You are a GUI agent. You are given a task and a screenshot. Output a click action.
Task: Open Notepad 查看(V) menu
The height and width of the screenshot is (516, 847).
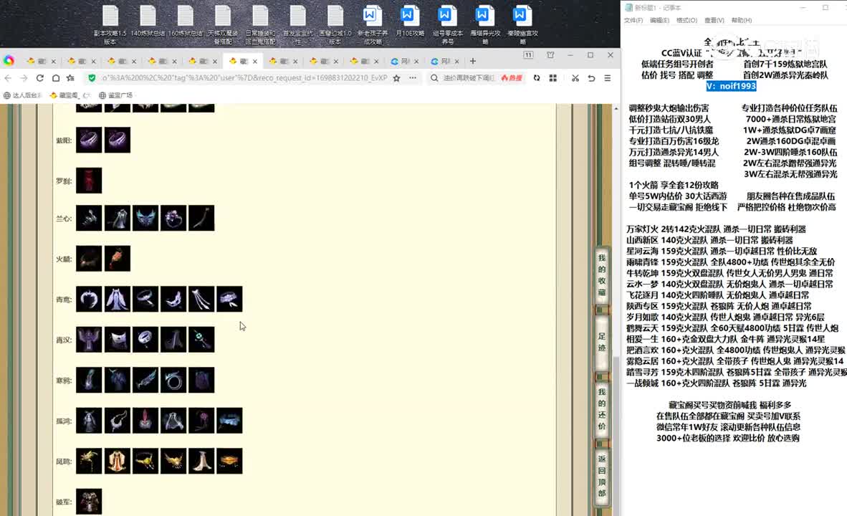(x=714, y=21)
